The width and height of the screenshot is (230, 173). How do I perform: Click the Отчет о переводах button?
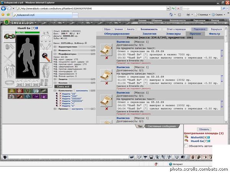point(176,29)
